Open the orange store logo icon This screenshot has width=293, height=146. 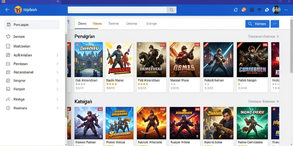tap(18, 10)
